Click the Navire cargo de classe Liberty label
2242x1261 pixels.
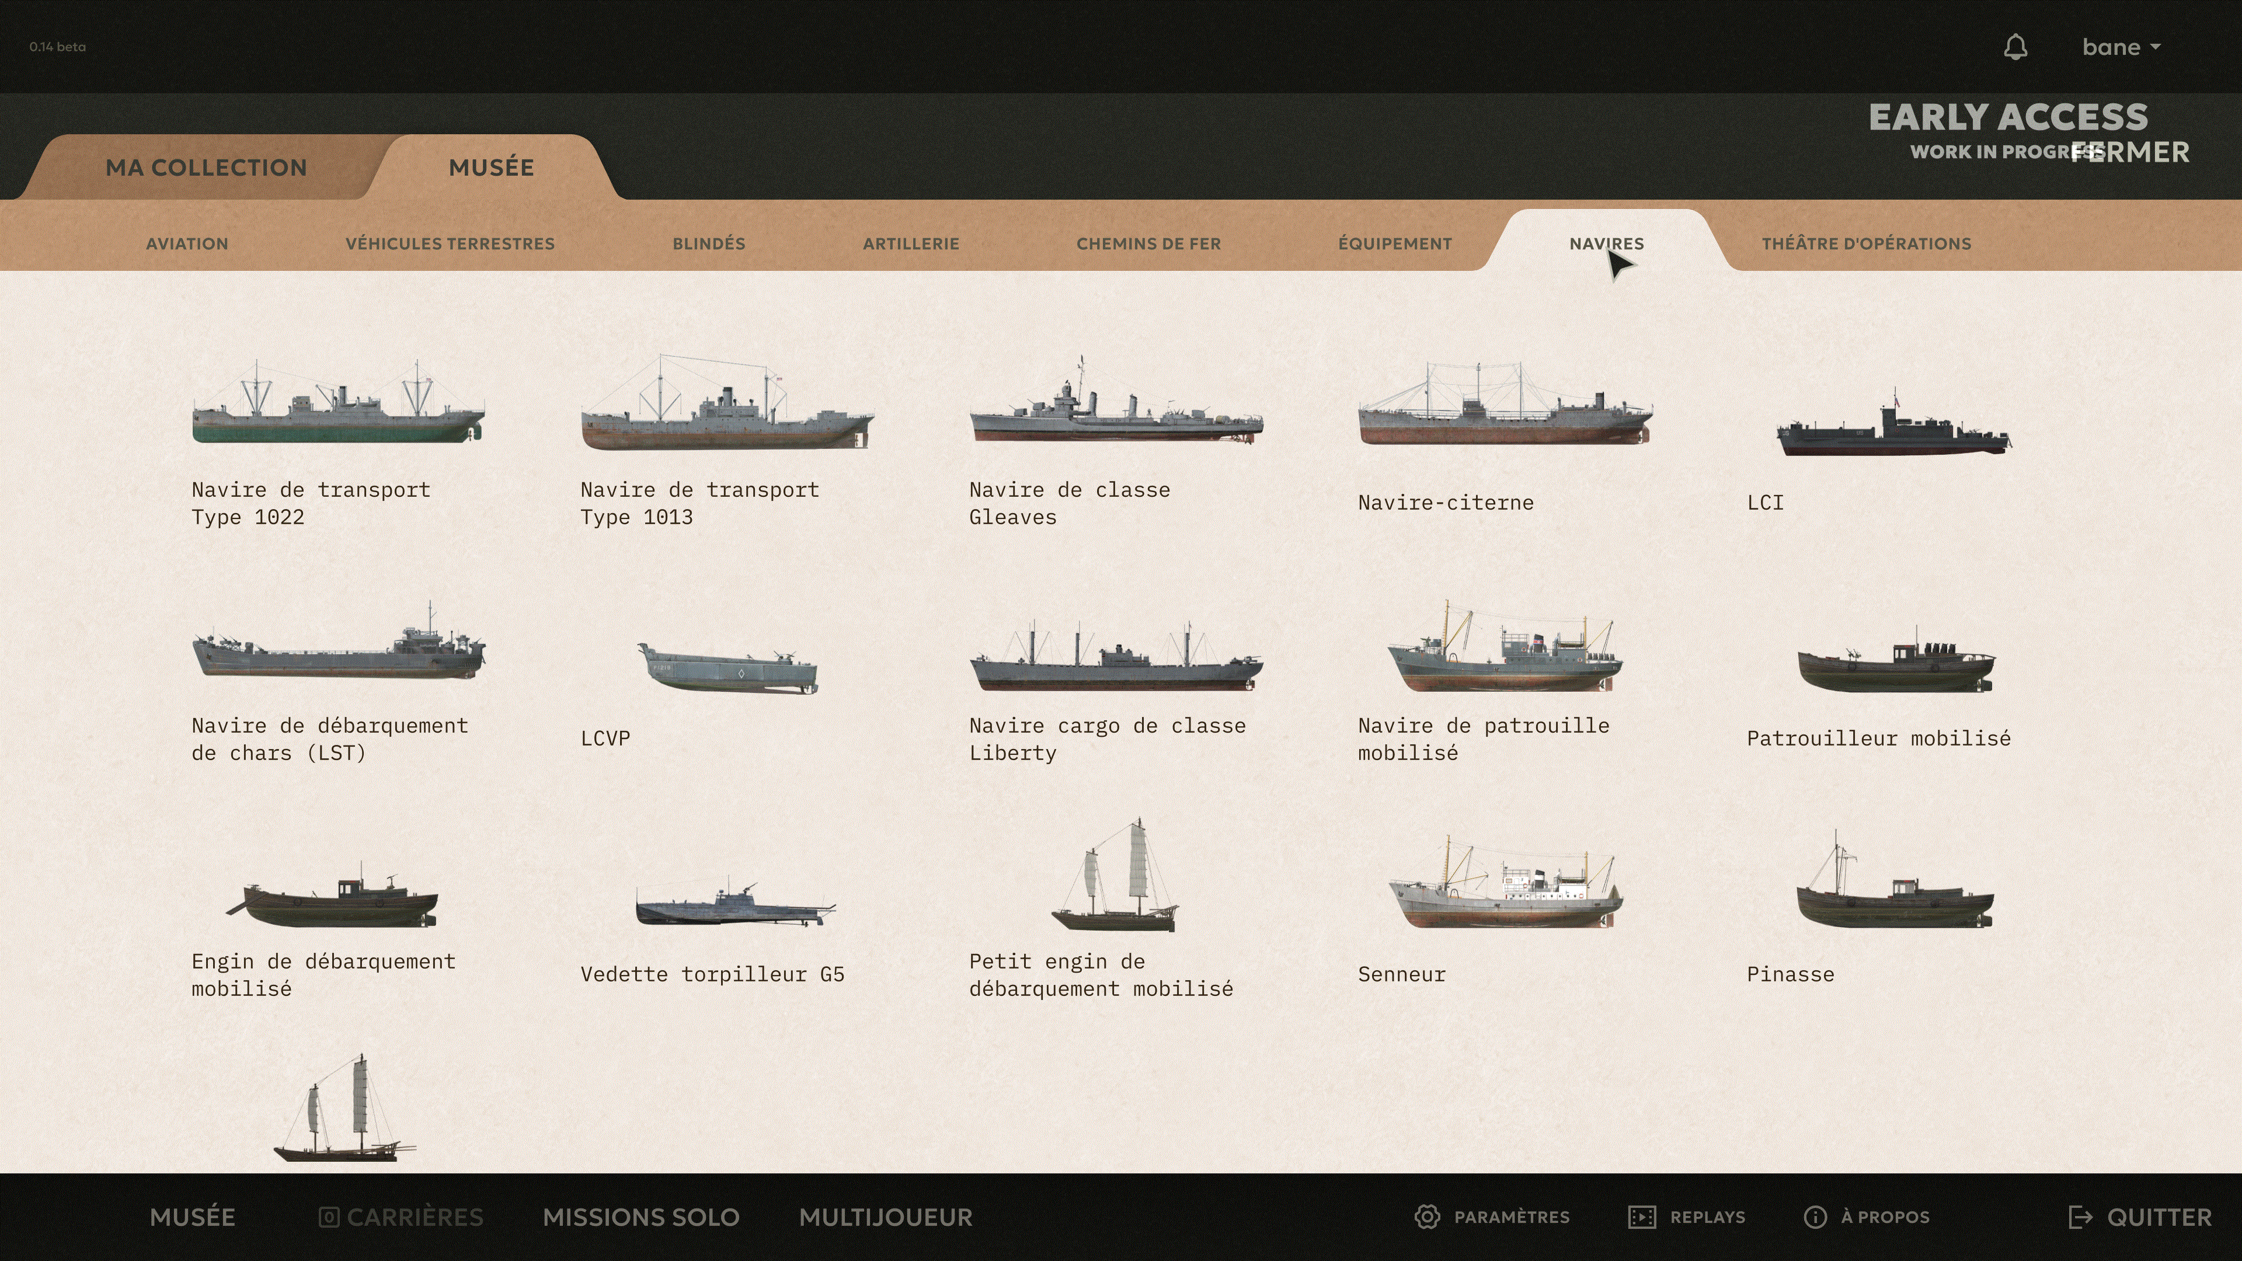[x=1107, y=739]
